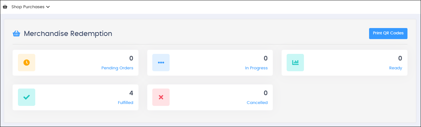
Task: Select the Cancelled count number
Action: pos(266,93)
